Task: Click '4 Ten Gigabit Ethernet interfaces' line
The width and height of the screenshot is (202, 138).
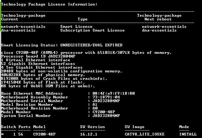Action: 42,68
